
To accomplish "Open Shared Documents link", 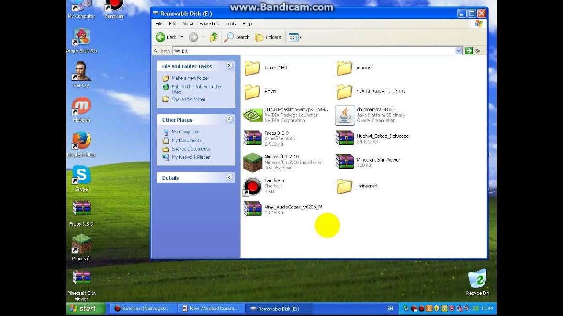I will (x=191, y=149).
